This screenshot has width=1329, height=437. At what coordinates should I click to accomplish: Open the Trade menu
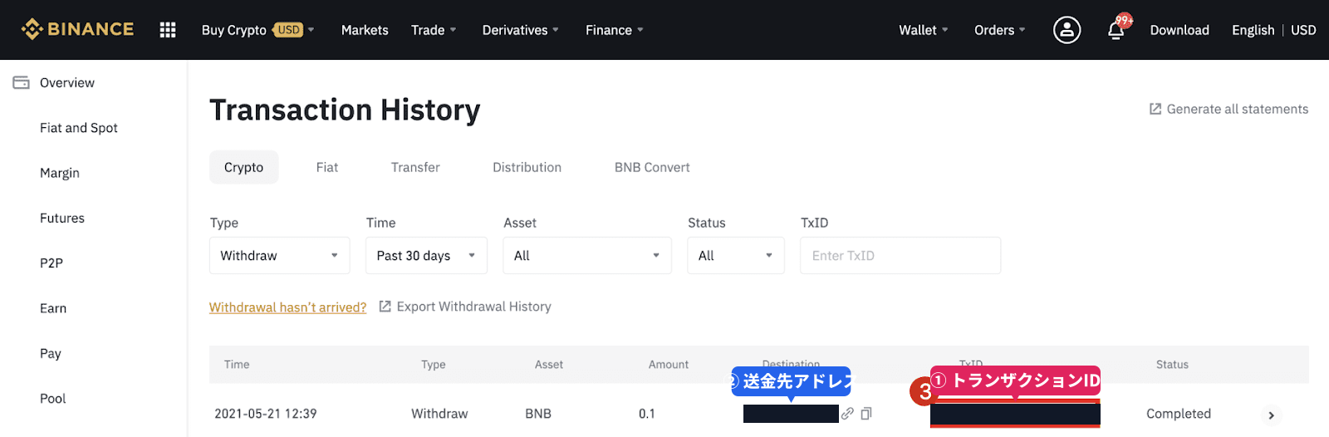[434, 30]
